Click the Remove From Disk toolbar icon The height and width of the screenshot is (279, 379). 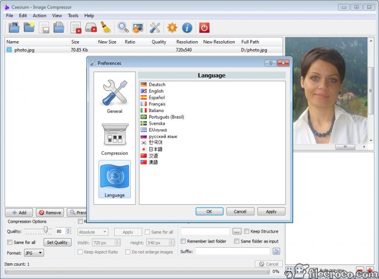(x=91, y=27)
